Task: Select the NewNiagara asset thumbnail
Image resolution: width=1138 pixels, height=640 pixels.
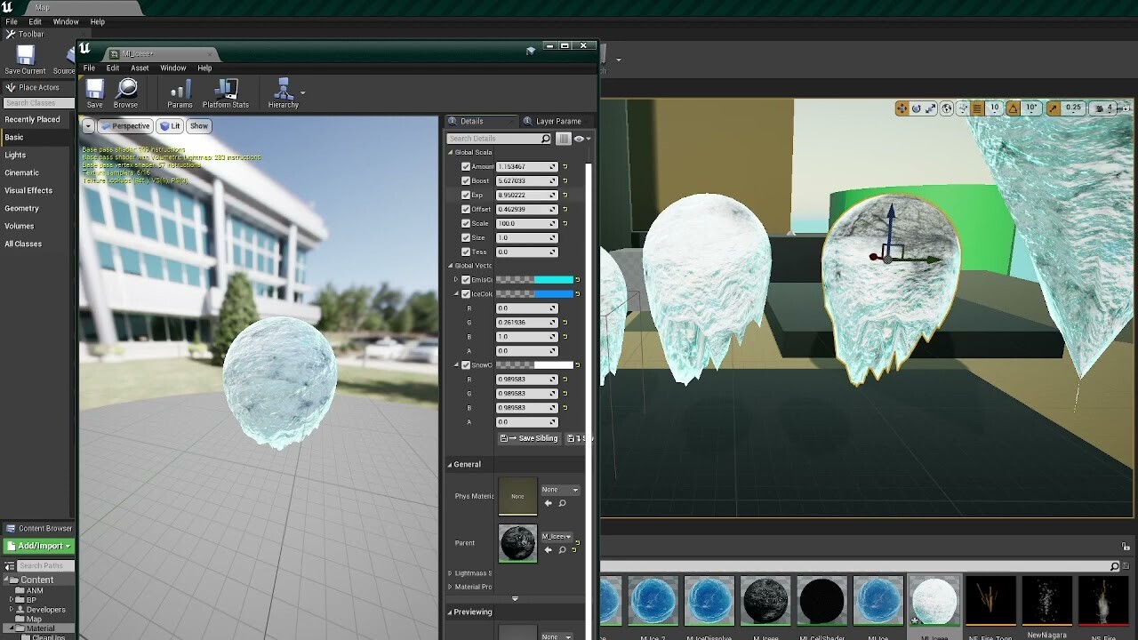Action: coord(1046,600)
